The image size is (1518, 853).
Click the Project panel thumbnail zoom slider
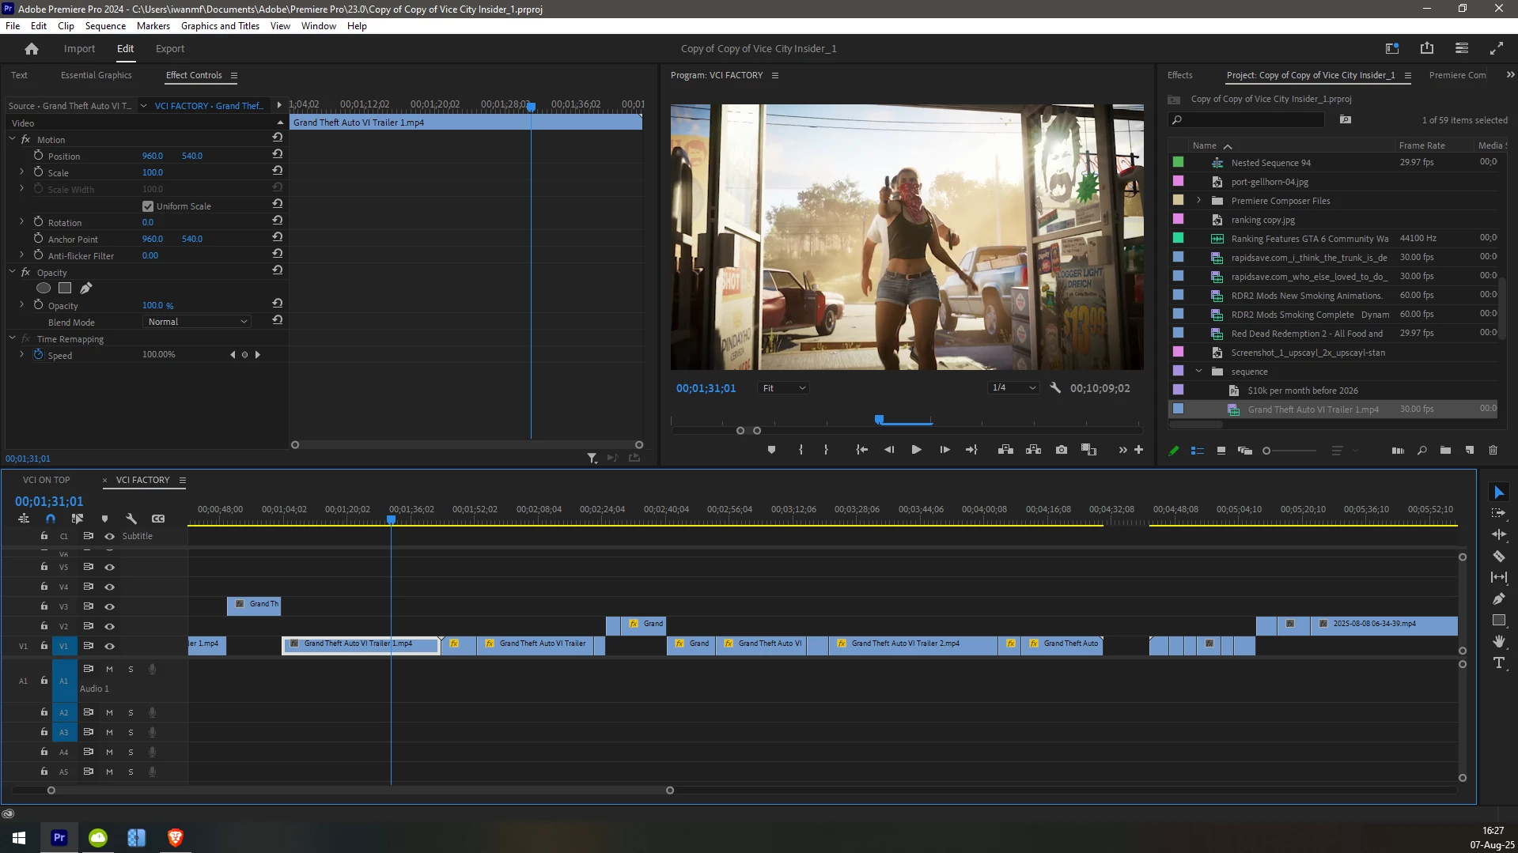1267,451
